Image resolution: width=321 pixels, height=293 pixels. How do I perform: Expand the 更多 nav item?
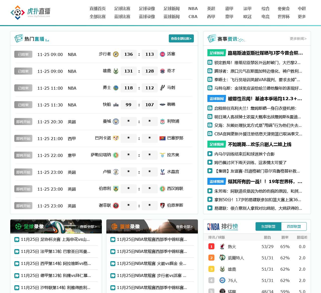pyautogui.click(x=302, y=17)
